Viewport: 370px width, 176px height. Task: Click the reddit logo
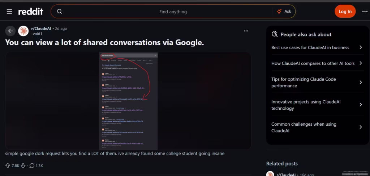coord(31,11)
